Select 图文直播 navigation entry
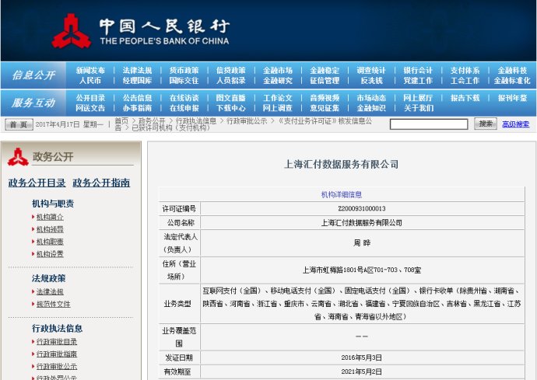 point(231,98)
